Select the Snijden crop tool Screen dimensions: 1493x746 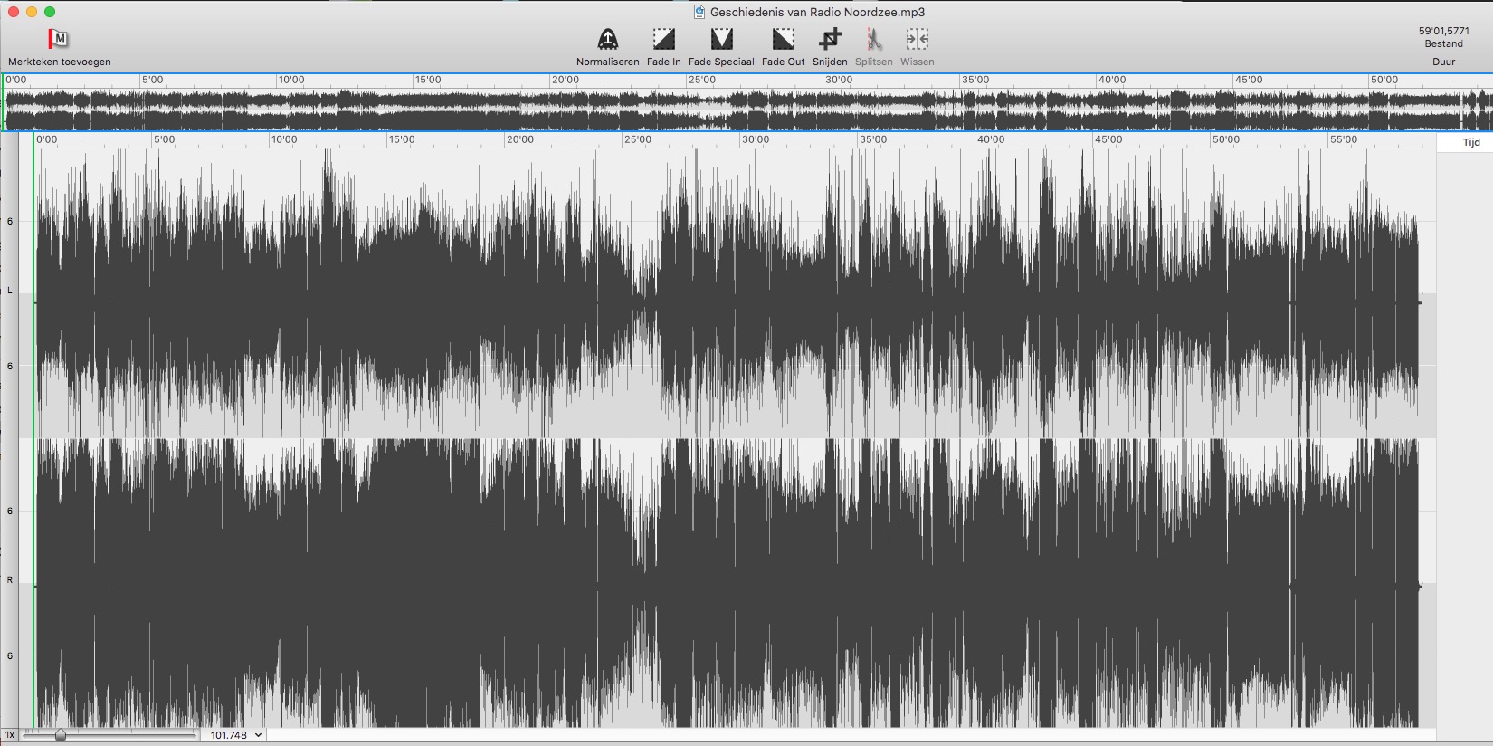point(830,39)
